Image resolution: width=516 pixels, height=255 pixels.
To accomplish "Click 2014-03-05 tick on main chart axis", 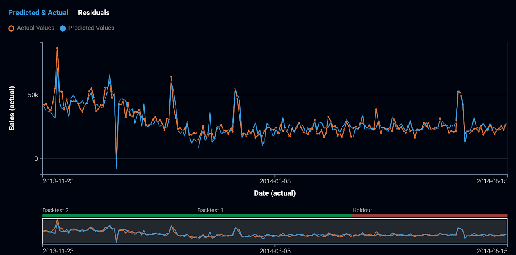I will [x=275, y=181].
